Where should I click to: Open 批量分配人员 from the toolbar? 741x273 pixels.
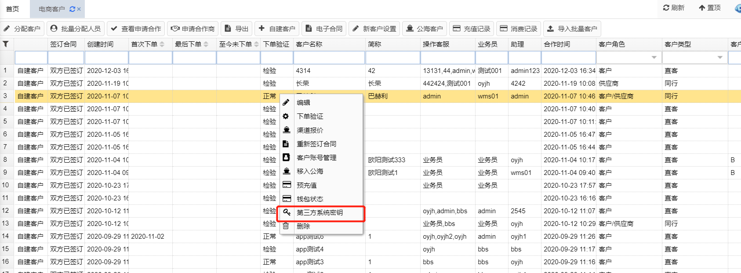[x=76, y=29]
